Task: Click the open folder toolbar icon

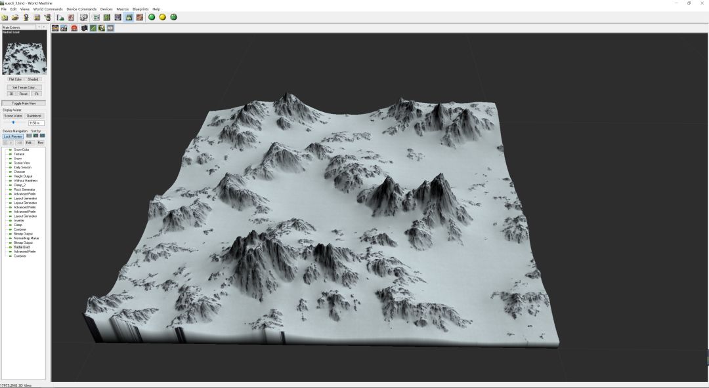Action: 14,17
